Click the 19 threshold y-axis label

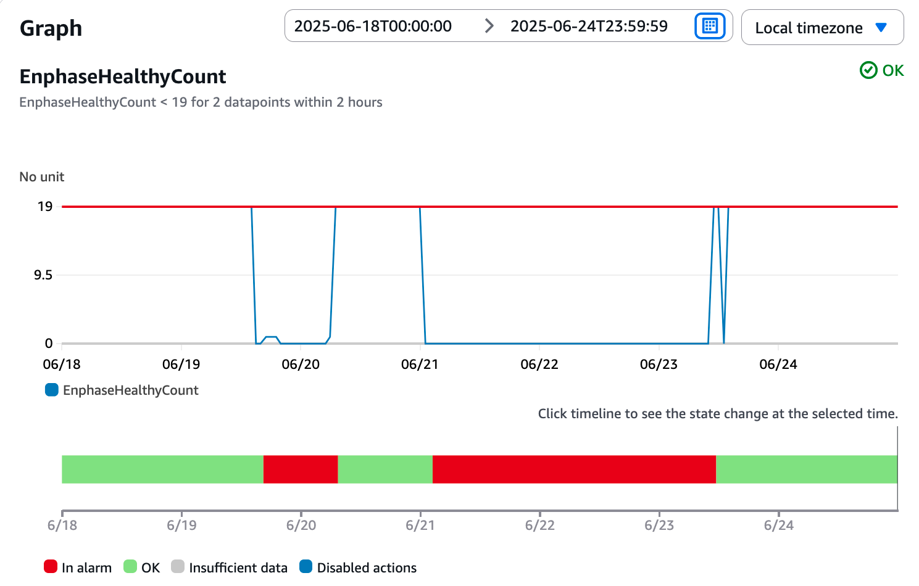(x=45, y=207)
